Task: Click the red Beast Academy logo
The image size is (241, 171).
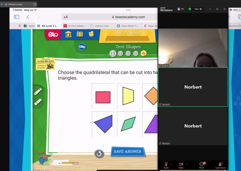Action: [x=53, y=34]
